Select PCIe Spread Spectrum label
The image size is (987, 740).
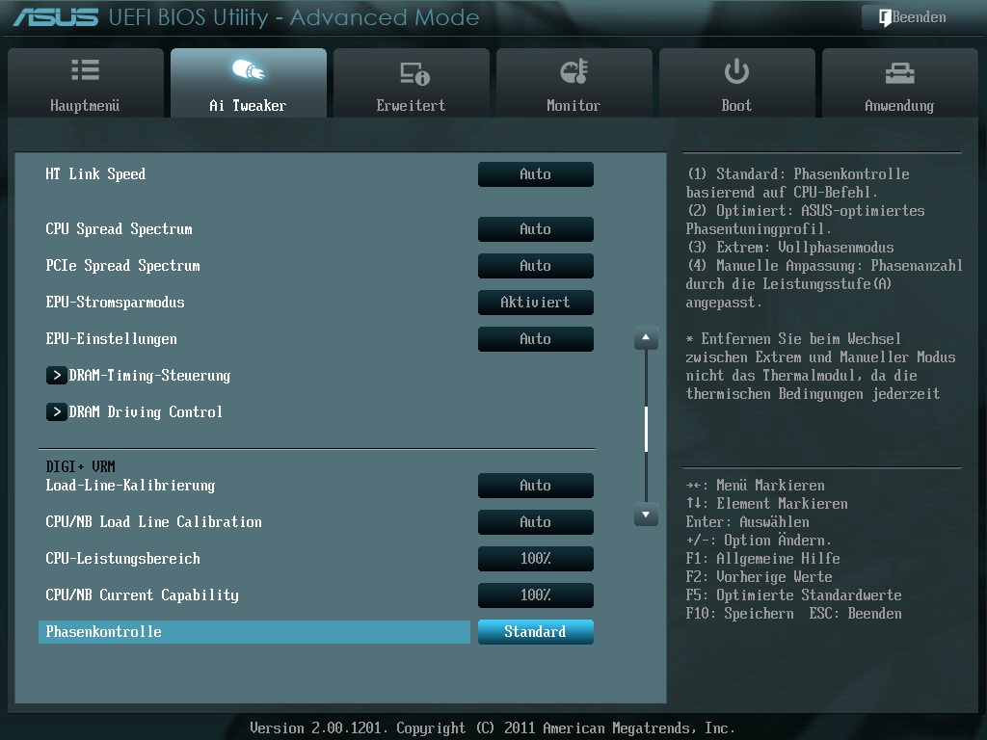[122, 266]
